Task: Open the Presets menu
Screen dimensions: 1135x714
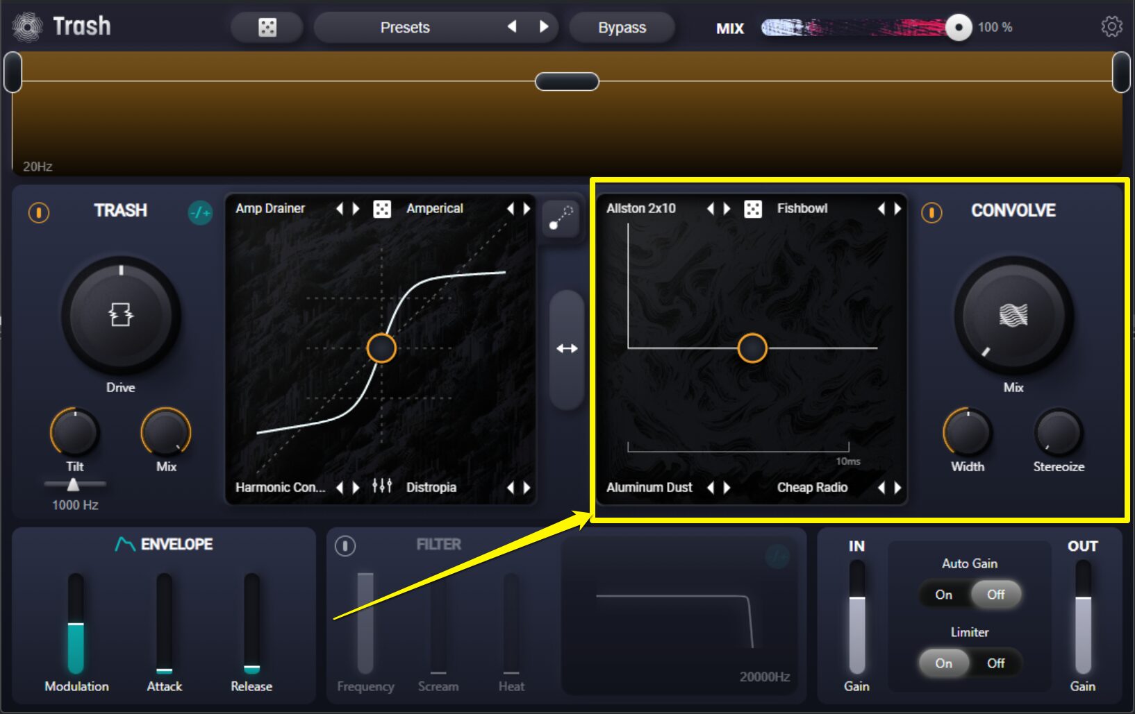Action: coord(405,27)
